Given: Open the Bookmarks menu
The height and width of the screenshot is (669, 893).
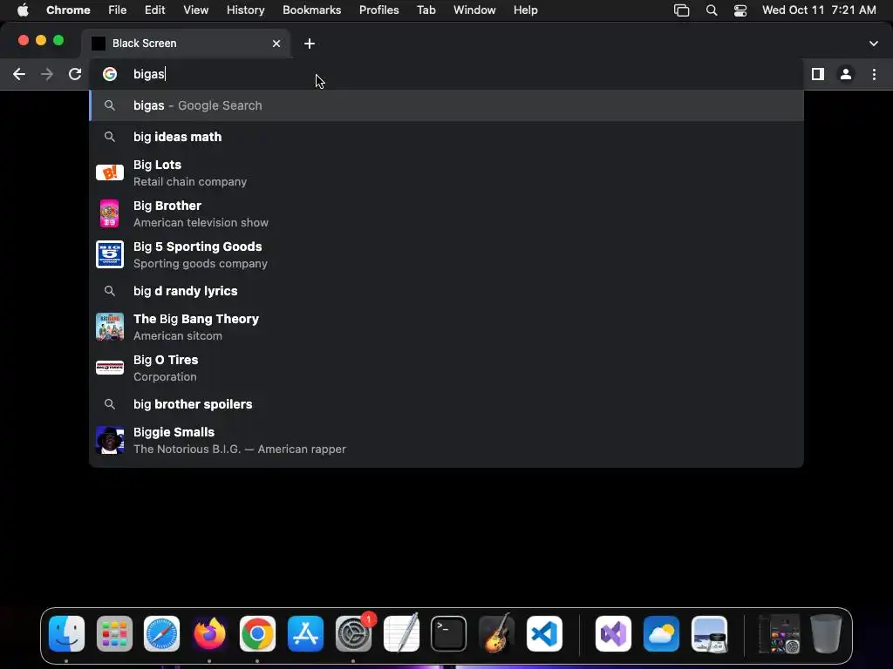Looking at the screenshot, I should [311, 10].
